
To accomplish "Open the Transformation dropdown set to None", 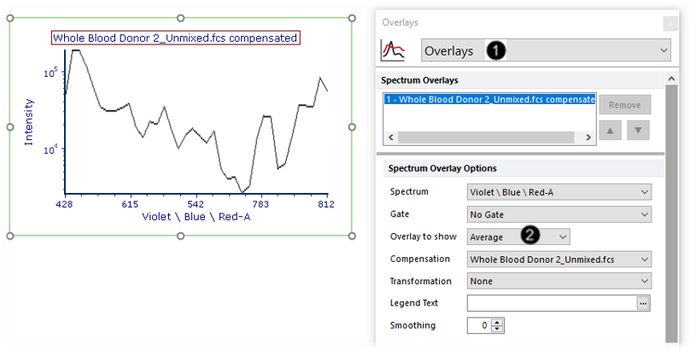I will tap(559, 281).
